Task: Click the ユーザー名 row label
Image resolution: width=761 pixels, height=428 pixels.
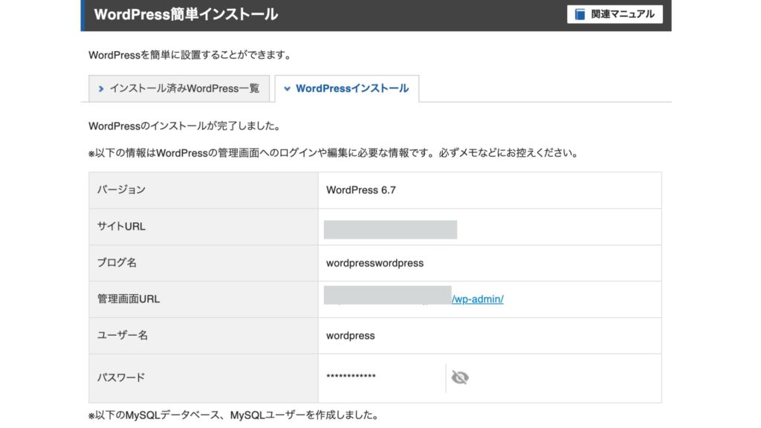Action: point(123,336)
